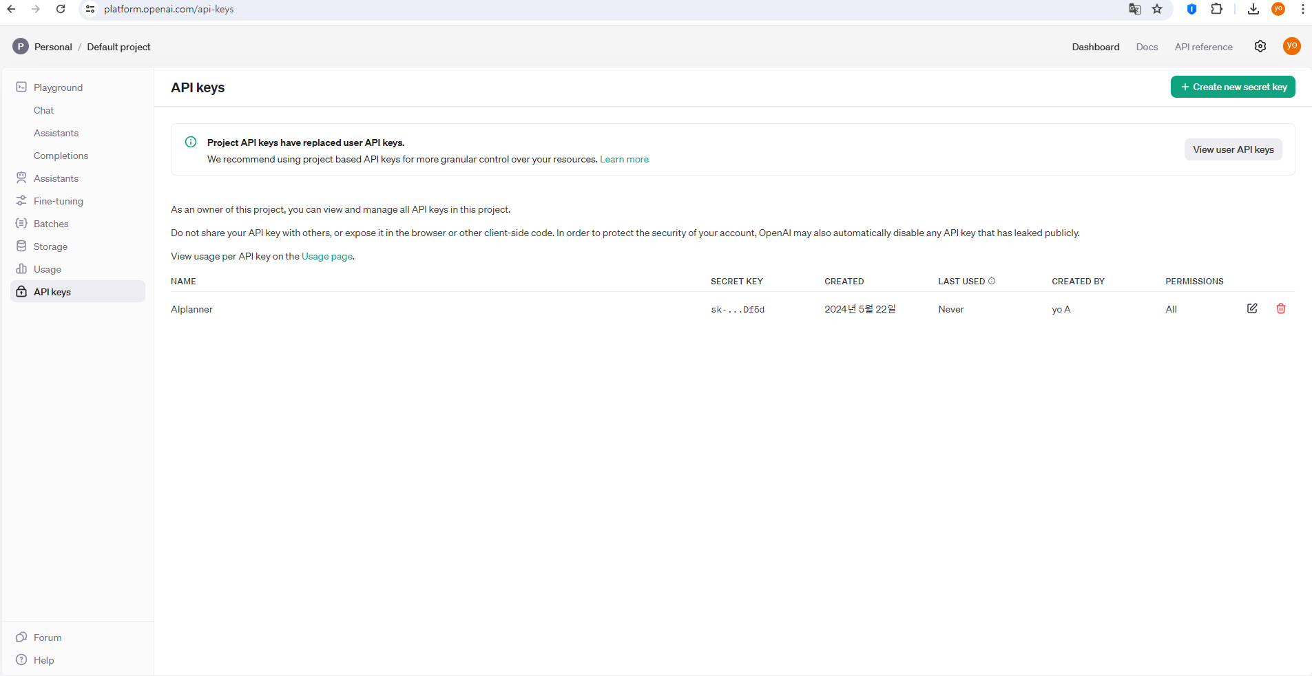The image size is (1312, 676).
Task: Click the NAME column header
Action: pos(183,281)
